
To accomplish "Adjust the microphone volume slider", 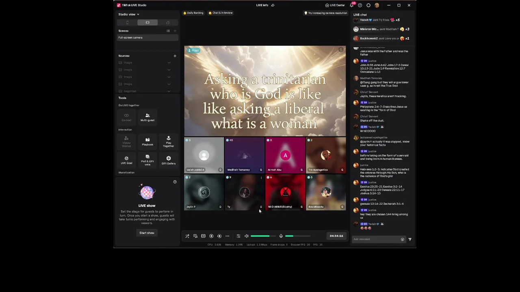I will click(x=298, y=236).
